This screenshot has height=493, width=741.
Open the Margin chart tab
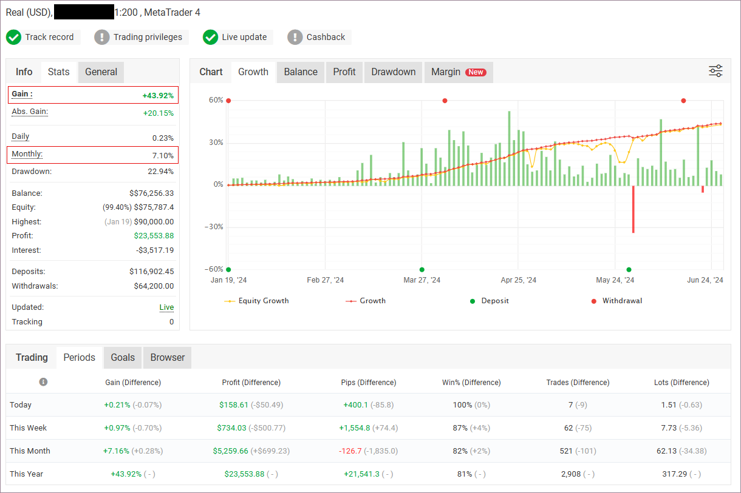(459, 72)
